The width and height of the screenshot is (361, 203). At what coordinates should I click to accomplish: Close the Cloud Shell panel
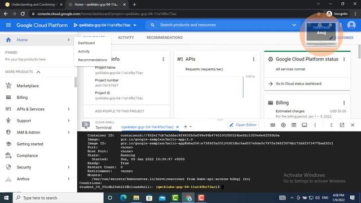pyautogui.click(x=353, y=125)
